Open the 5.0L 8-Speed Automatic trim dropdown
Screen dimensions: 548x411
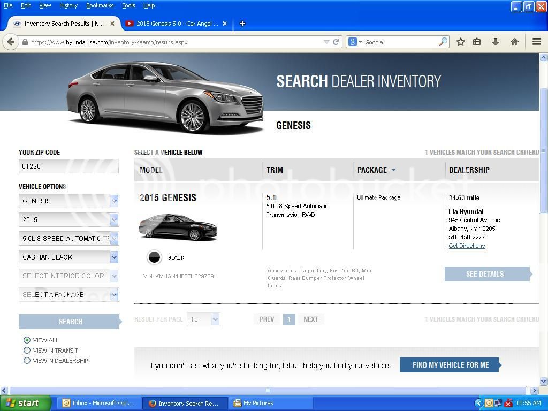pos(69,238)
